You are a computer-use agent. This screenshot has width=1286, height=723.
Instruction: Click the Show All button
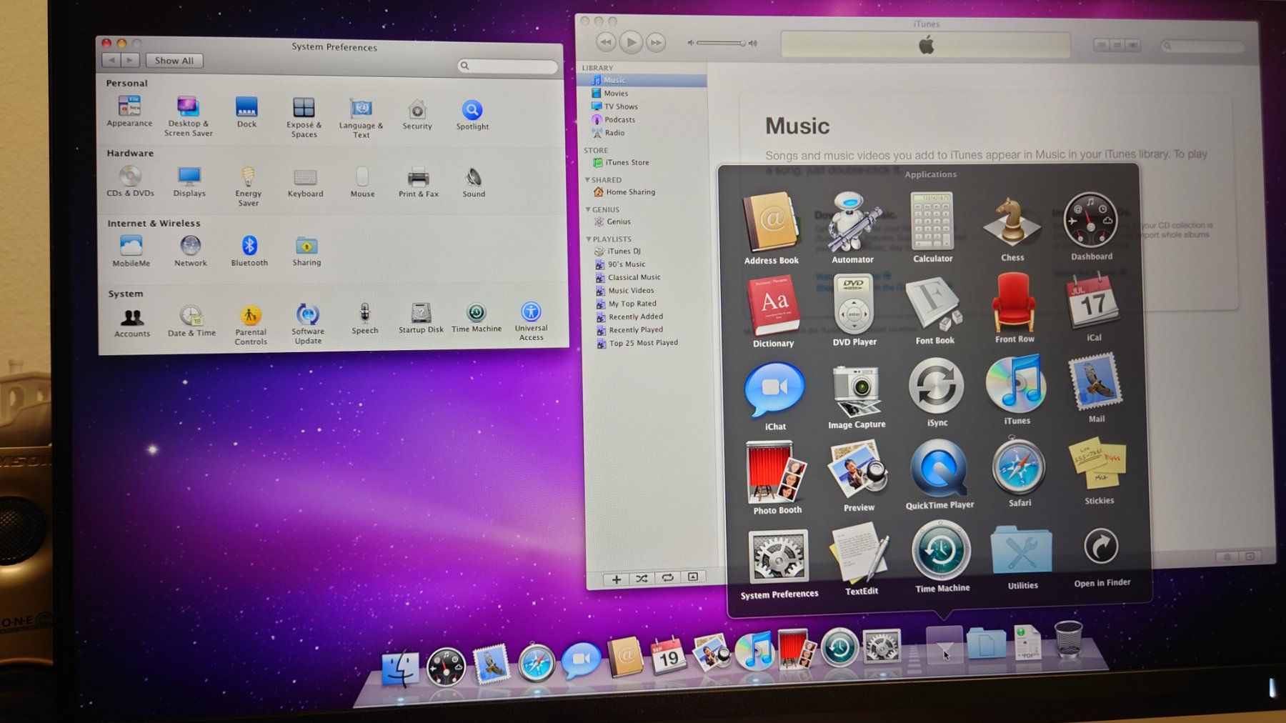(174, 61)
